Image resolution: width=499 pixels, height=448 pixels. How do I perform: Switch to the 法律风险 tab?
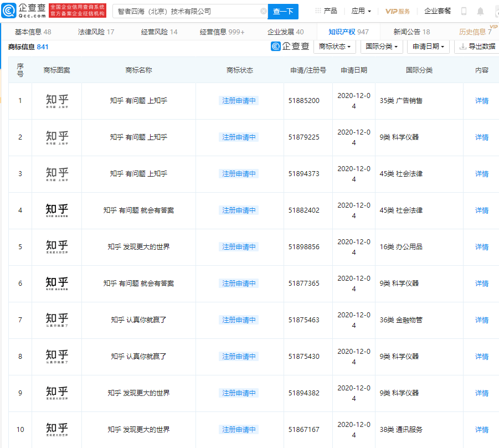[x=96, y=32]
